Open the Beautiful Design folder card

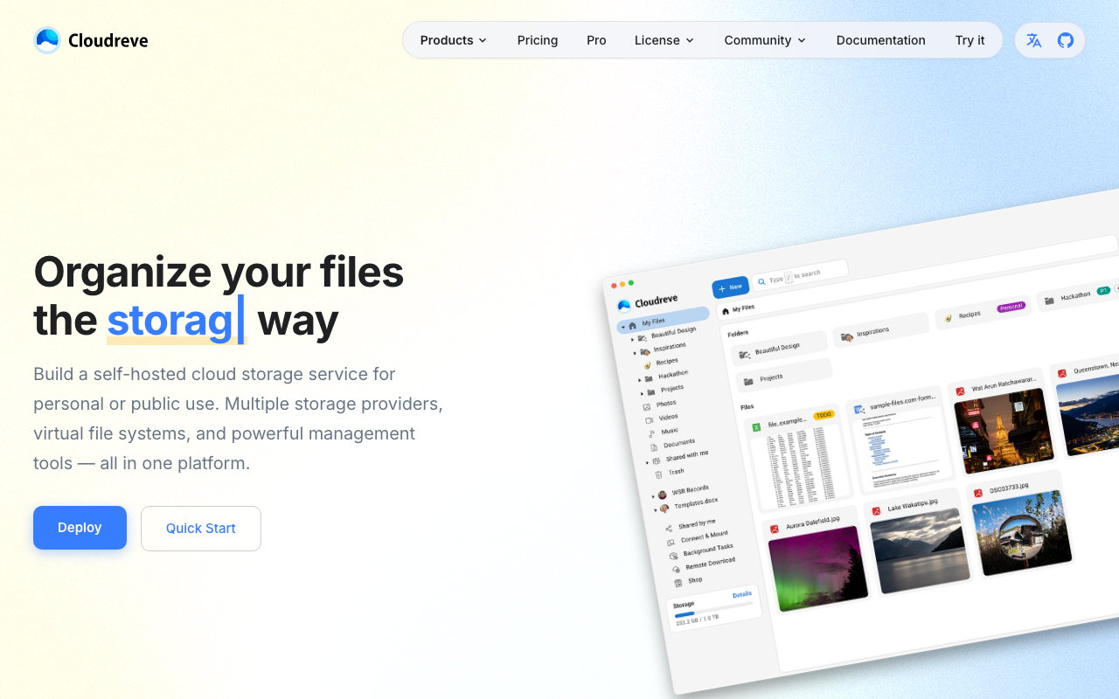[x=779, y=348]
